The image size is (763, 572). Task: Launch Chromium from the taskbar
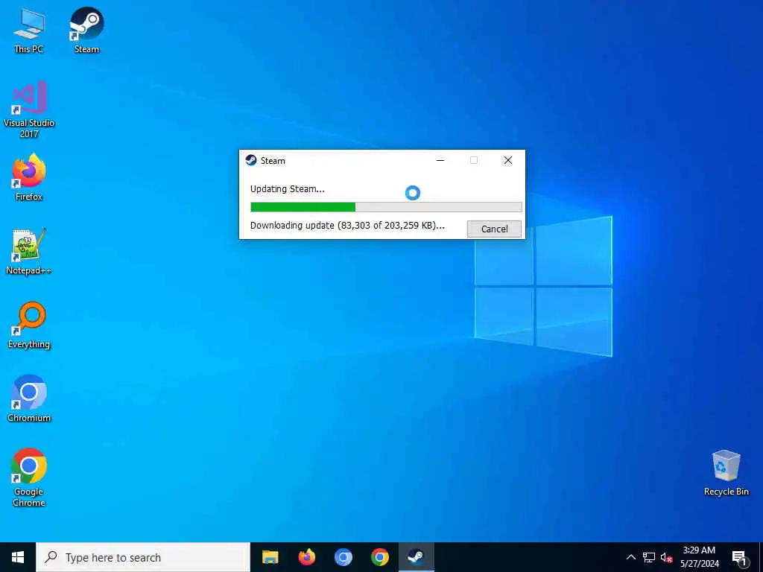pos(343,557)
